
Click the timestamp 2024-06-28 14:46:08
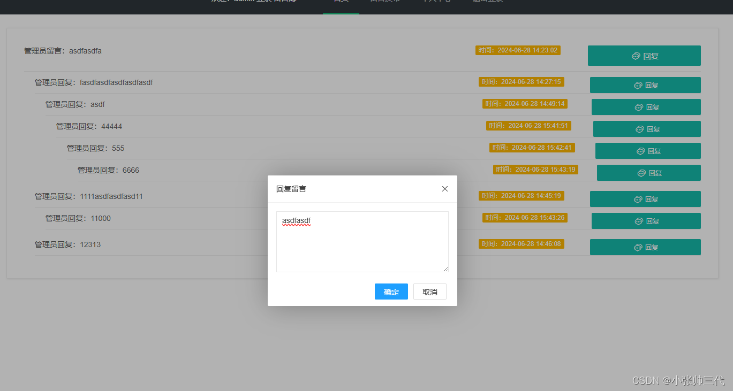point(522,244)
